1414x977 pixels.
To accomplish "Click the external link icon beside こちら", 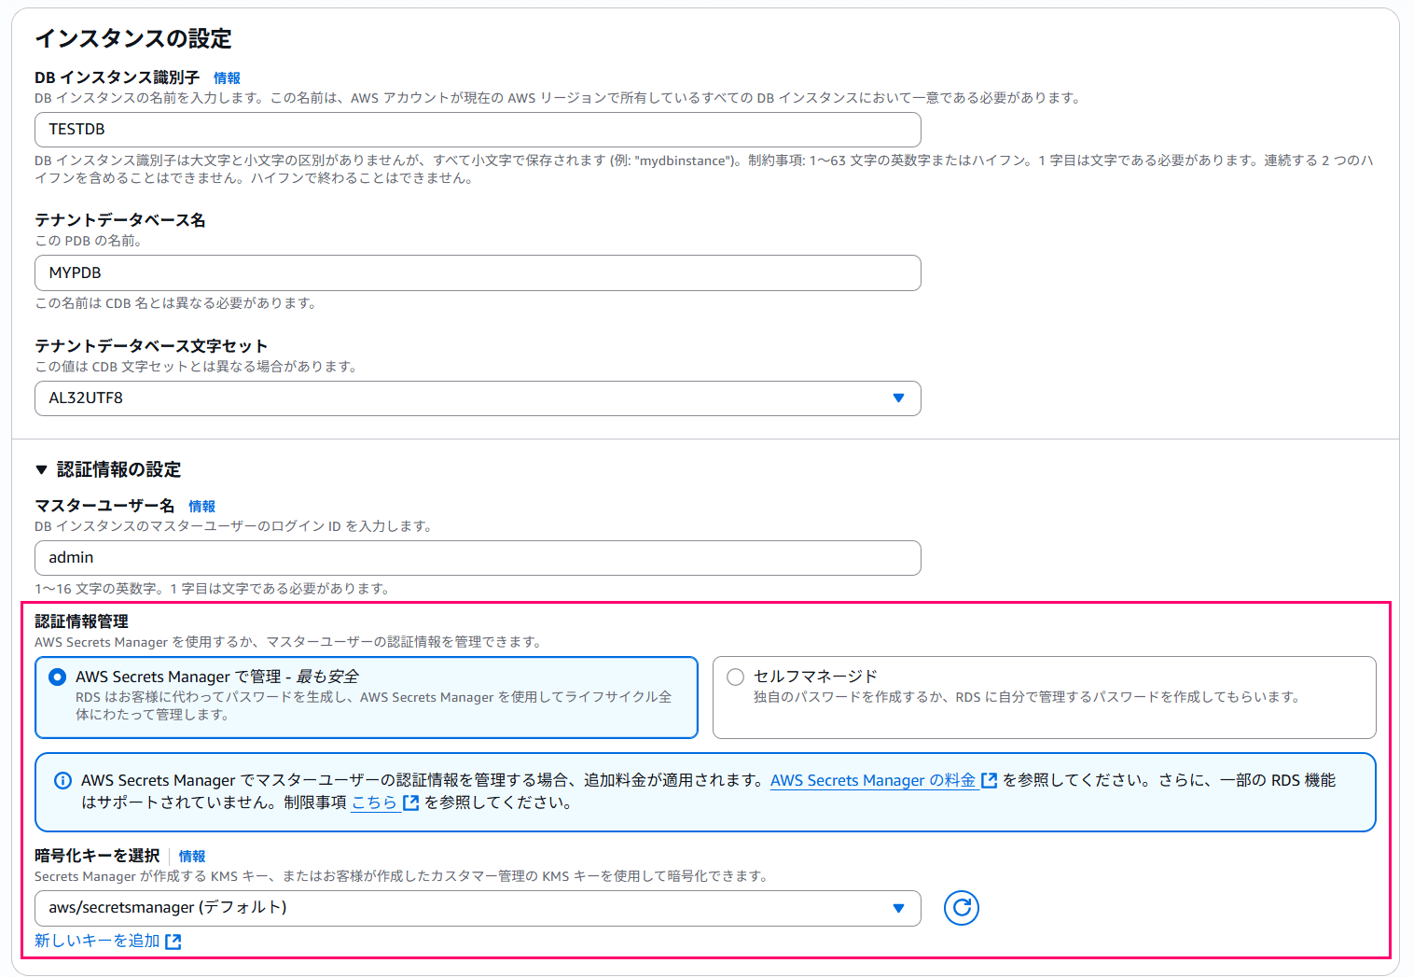I will pyautogui.click(x=410, y=803).
